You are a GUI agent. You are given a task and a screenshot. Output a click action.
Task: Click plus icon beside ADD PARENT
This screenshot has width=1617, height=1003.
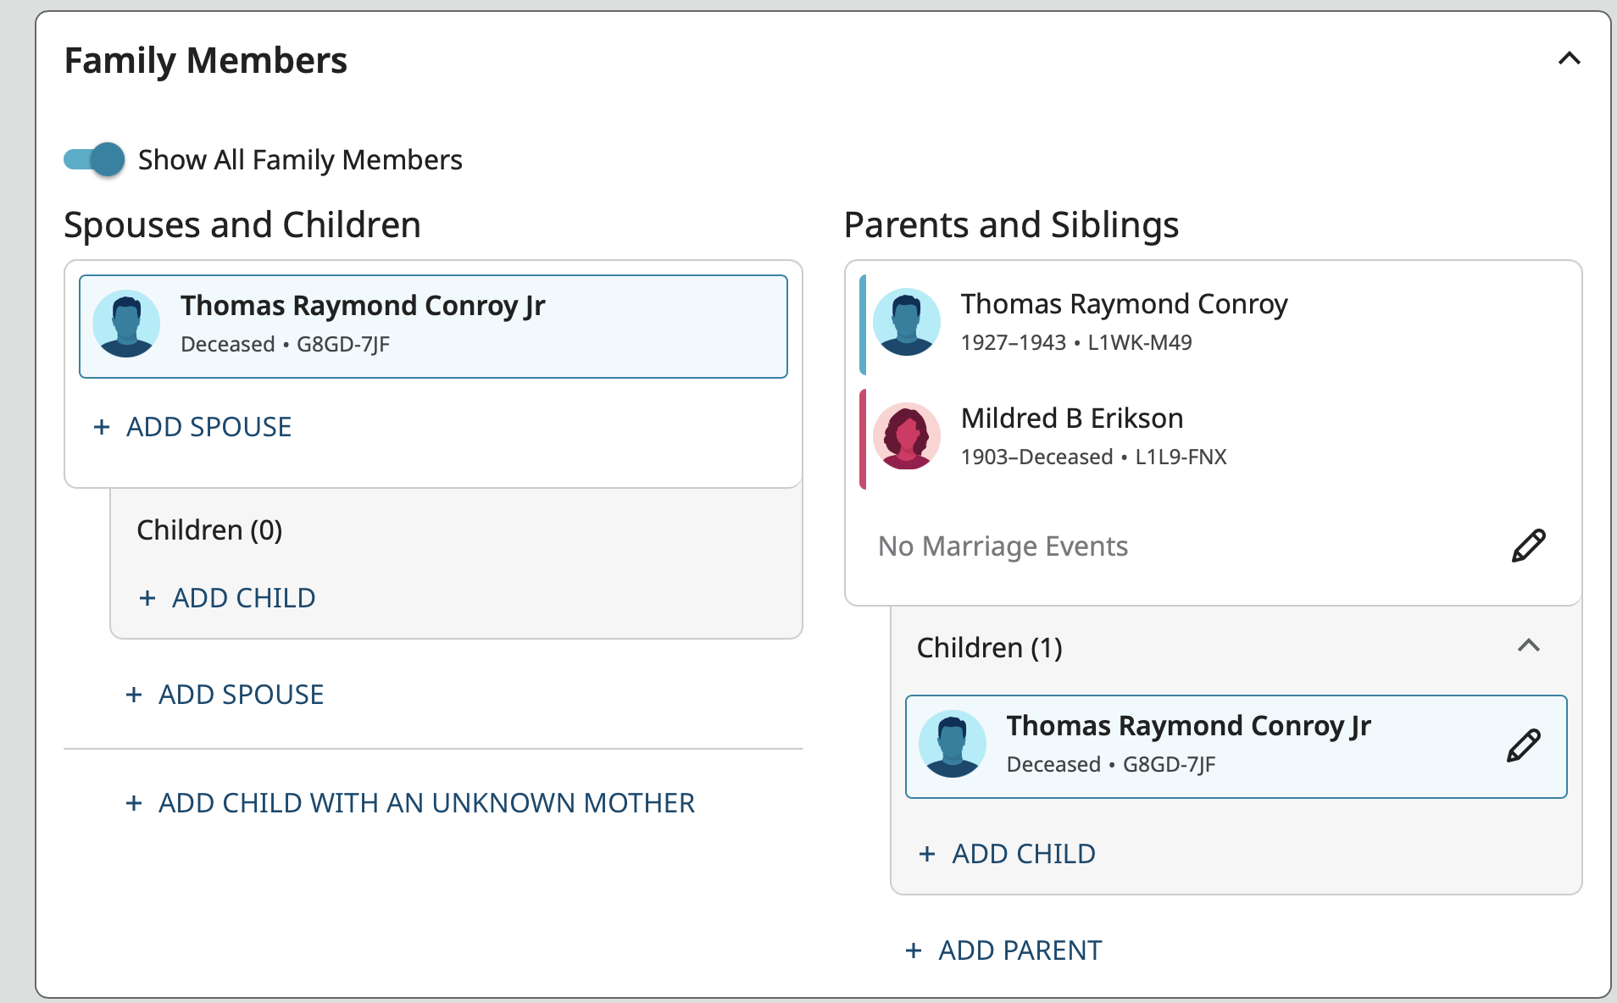(914, 950)
